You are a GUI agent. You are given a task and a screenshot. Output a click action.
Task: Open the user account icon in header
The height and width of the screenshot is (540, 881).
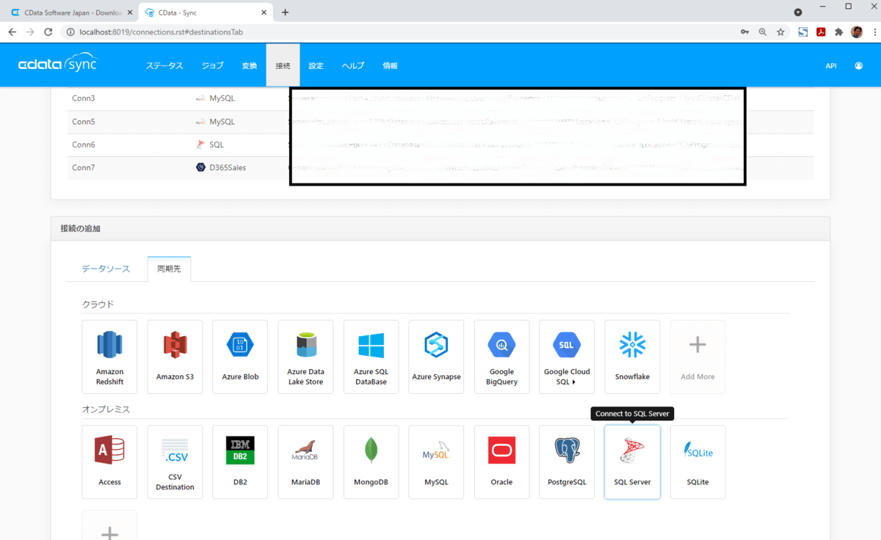[x=858, y=65]
